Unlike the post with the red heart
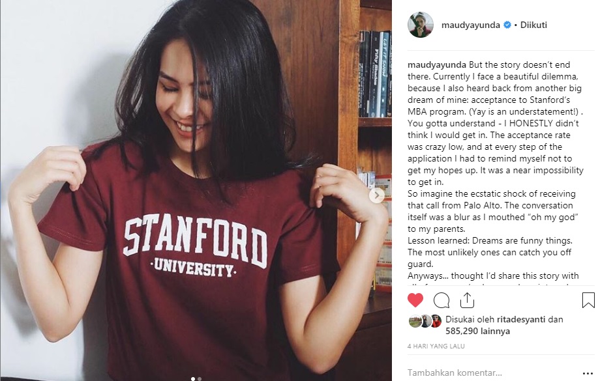The width and height of the screenshot is (598, 381). pyautogui.click(x=415, y=300)
